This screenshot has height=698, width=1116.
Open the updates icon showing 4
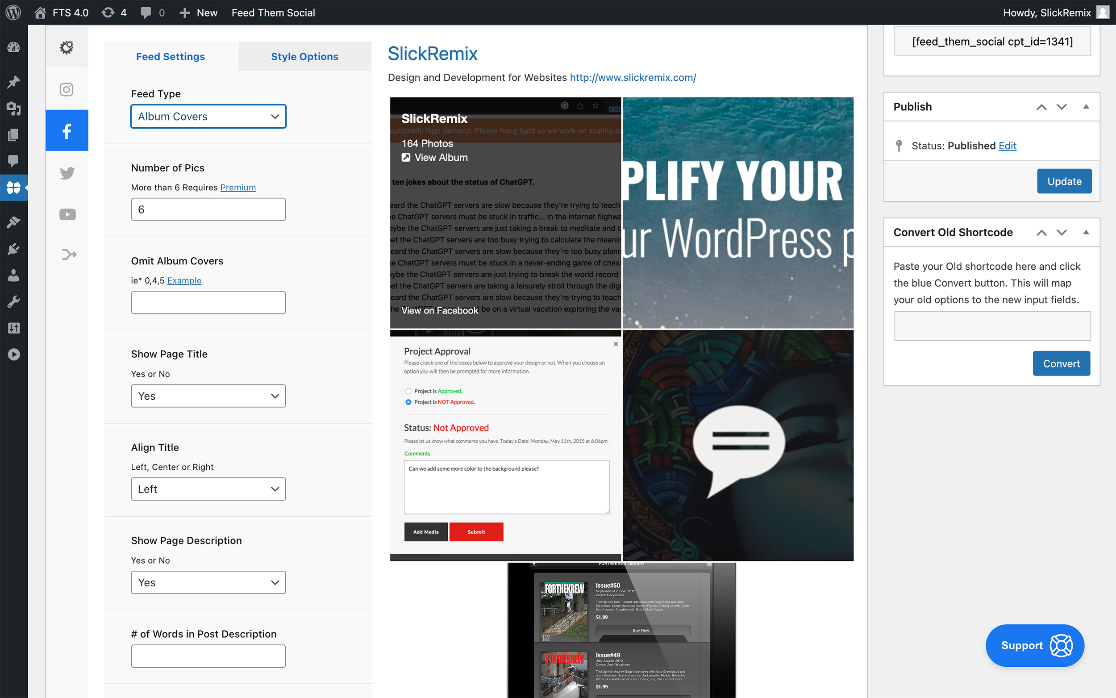114,13
